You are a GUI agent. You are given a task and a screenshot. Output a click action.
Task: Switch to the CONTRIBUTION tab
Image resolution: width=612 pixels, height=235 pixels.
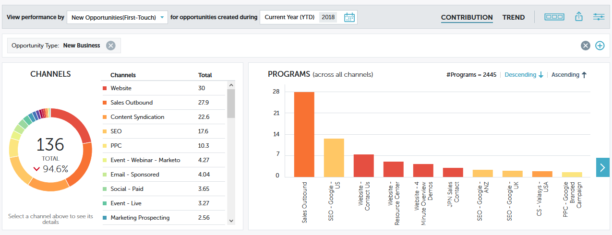pos(467,17)
